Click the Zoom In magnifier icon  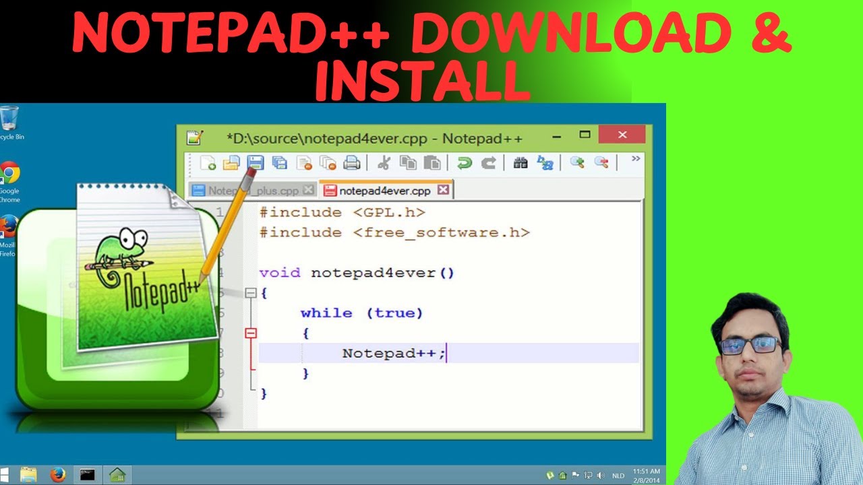pos(577,162)
